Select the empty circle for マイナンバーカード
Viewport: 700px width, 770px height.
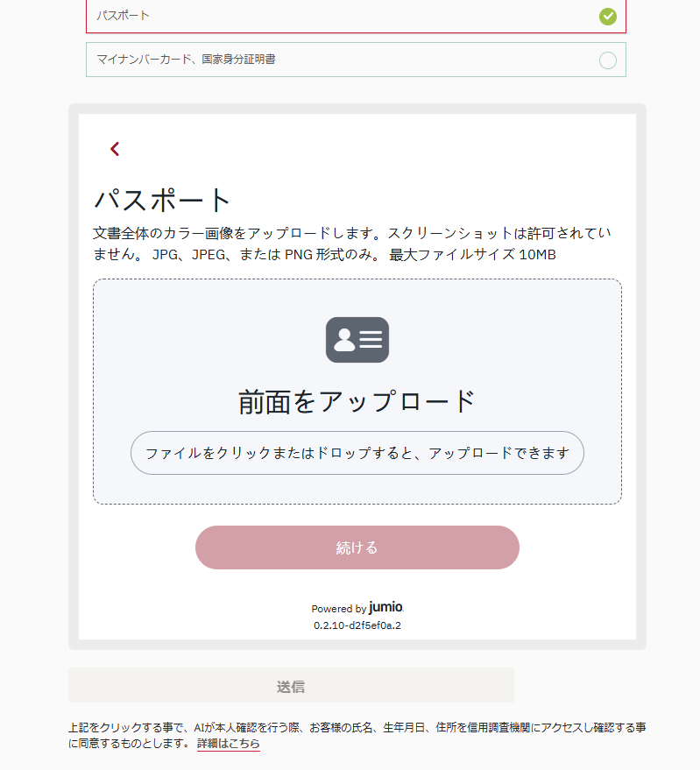pos(607,60)
